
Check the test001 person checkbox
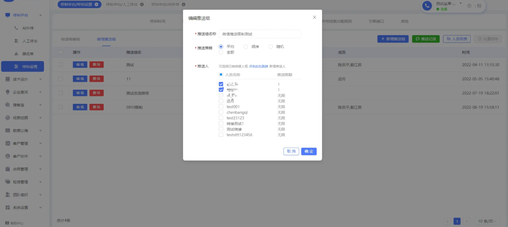221,107
